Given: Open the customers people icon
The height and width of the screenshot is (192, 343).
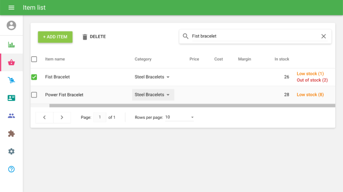Looking at the screenshot, I should click(x=12, y=116).
